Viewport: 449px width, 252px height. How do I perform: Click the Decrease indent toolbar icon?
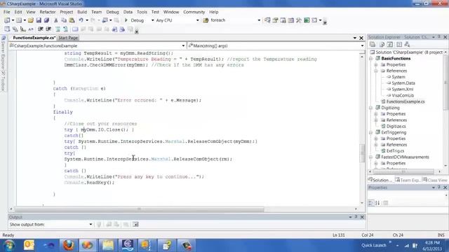41,29
